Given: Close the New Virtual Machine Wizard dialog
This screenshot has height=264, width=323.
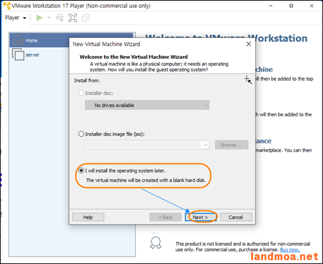Looking at the screenshot, I should (x=249, y=44).
